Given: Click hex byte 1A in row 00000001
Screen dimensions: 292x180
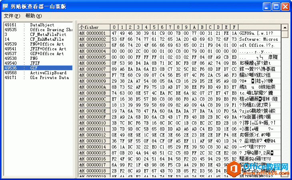Looking at the screenshot, I should point(234,33).
